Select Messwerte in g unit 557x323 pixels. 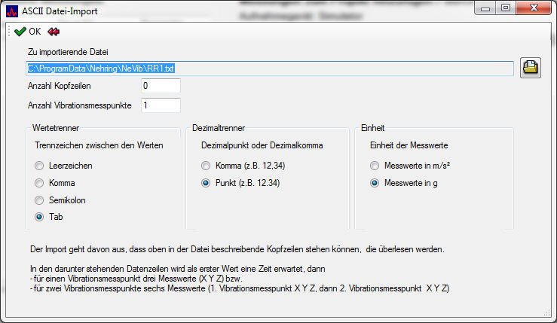coord(375,183)
